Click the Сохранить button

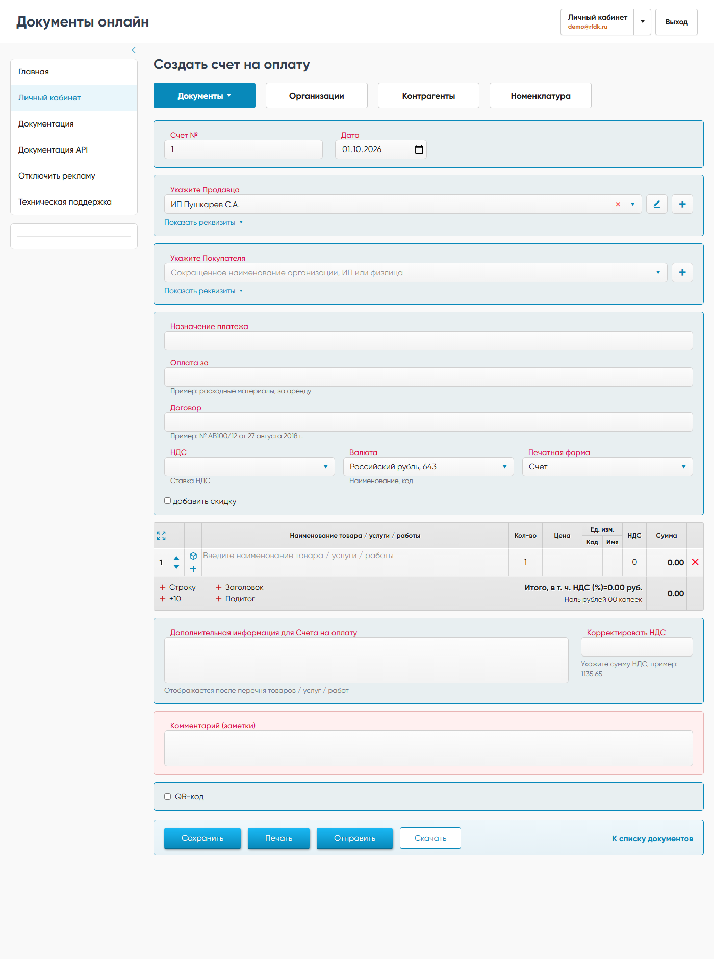click(x=202, y=838)
